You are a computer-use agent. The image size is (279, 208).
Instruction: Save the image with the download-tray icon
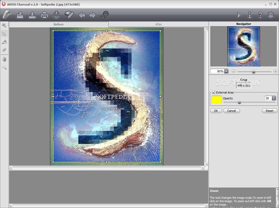(x=32, y=15)
